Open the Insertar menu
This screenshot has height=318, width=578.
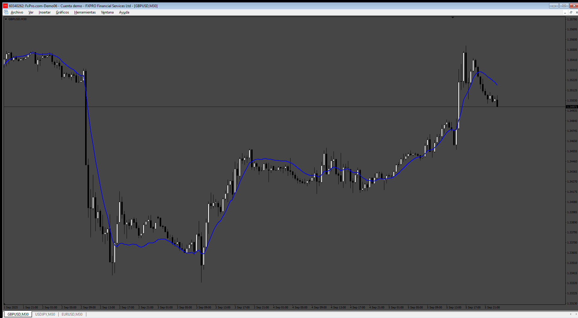pyautogui.click(x=45, y=12)
